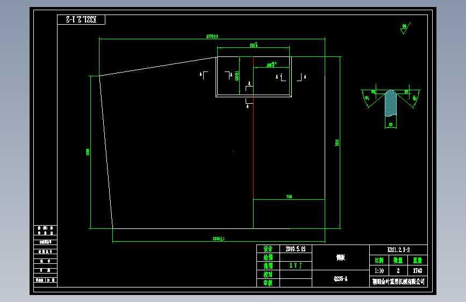Screen dimensions: 466x302
Task: Select the initials X Y J cell
Action: (296, 265)
